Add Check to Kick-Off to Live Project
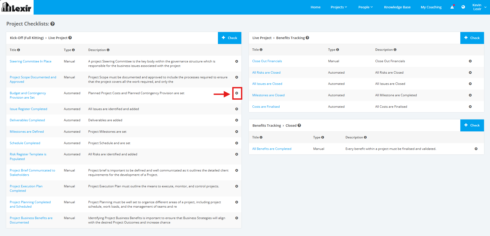 pos(230,38)
